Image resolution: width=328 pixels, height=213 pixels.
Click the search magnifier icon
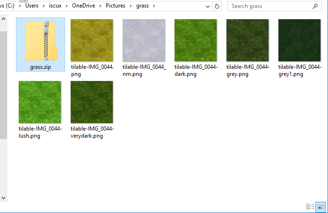tap(315, 7)
